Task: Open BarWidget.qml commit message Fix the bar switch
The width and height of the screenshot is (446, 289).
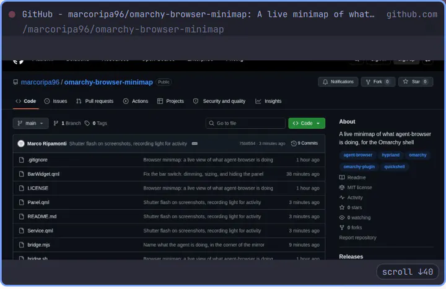Action: (203, 174)
